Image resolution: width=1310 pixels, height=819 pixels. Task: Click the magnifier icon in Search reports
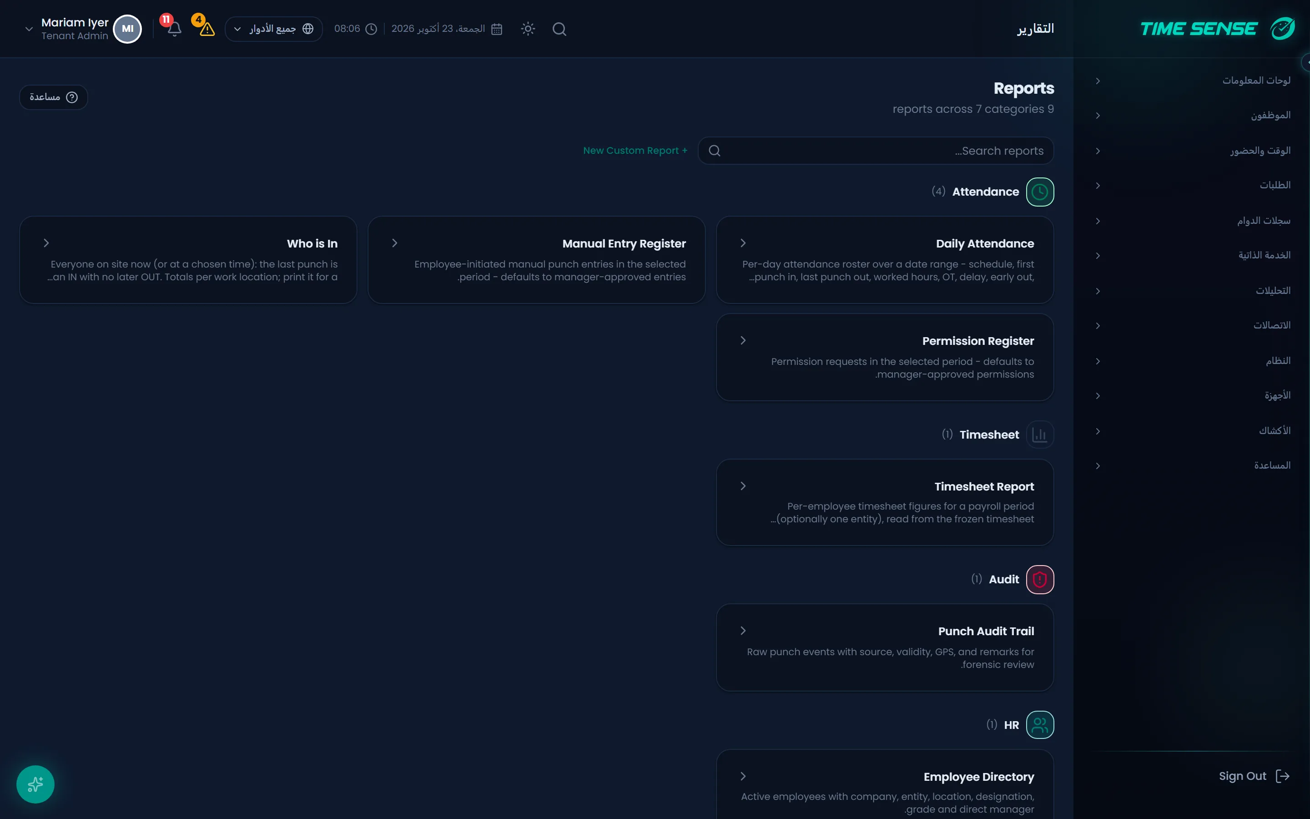click(x=714, y=151)
